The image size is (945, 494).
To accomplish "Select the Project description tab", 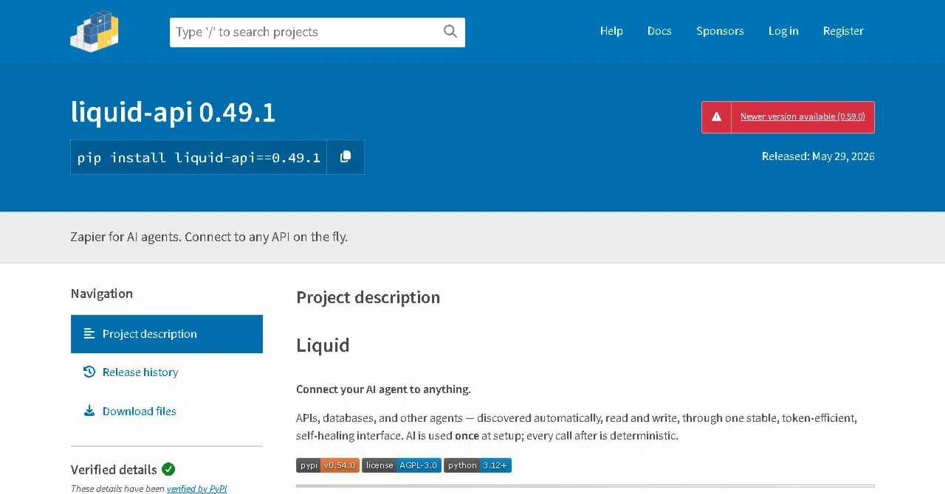I will pyautogui.click(x=167, y=334).
